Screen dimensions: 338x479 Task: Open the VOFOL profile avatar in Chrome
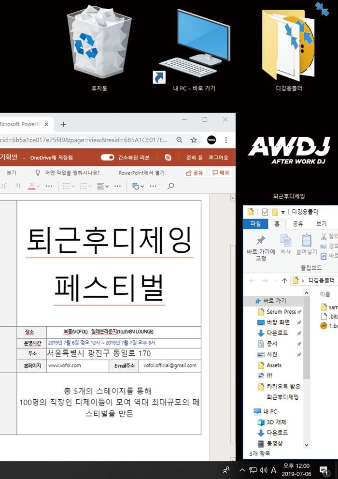pyautogui.click(x=211, y=140)
